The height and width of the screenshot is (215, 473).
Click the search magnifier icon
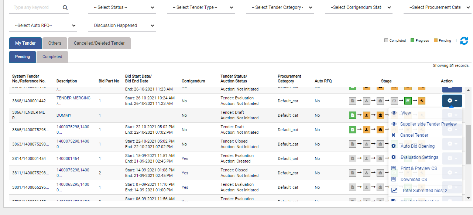pos(65,8)
